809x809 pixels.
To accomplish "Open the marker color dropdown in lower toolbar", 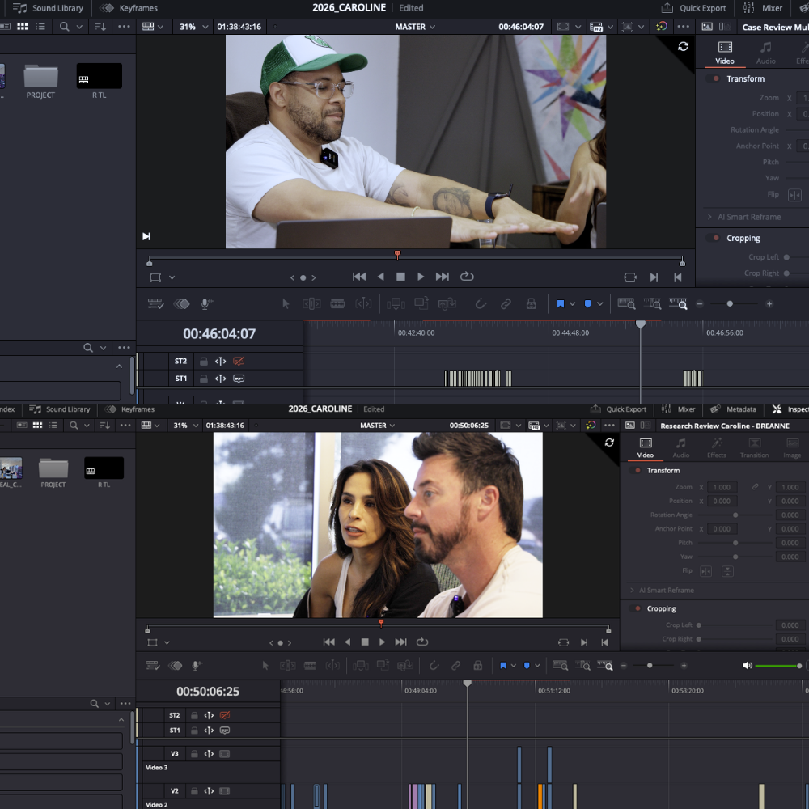I will pos(537,666).
